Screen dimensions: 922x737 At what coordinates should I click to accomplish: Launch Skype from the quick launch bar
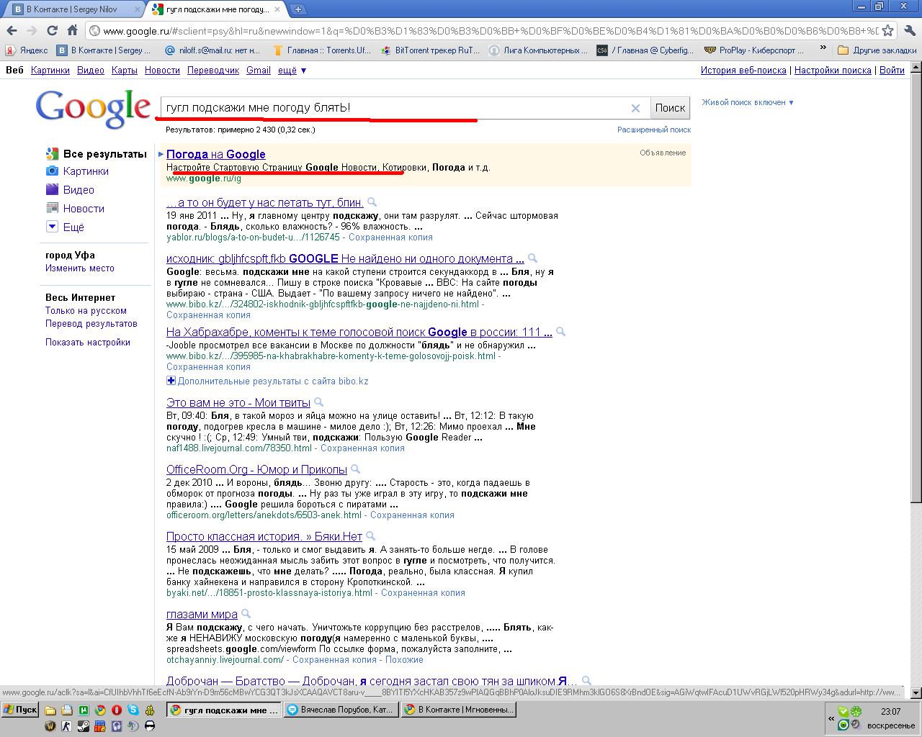[x=133, y=710]
